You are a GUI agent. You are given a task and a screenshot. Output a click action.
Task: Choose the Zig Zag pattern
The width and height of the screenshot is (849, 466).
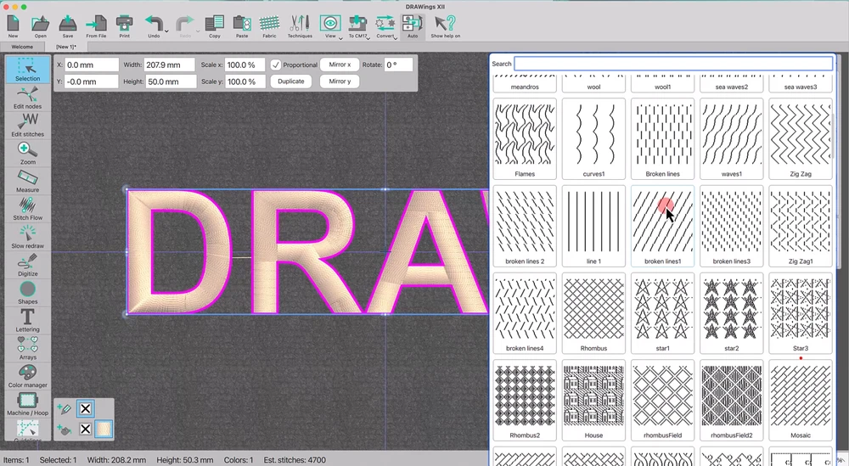click(801, 138)
